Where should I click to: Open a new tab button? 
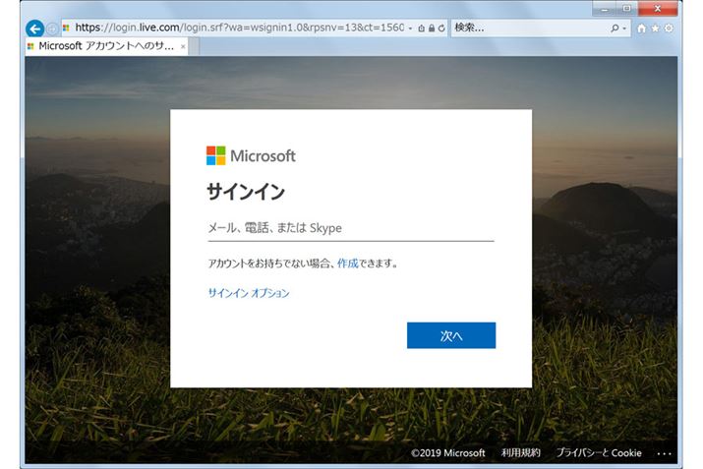pyautogui.click(x=194, y=46)
